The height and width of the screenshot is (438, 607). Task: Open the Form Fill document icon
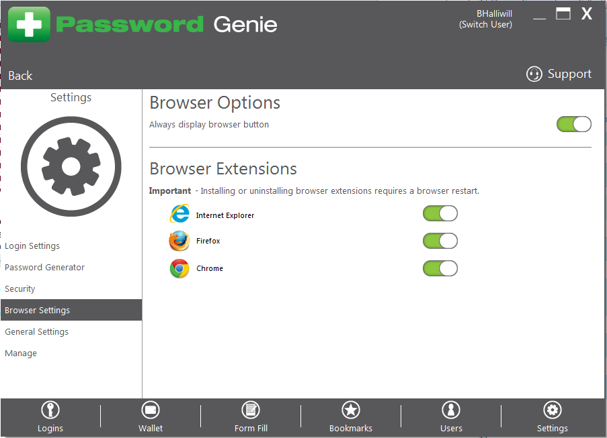coord(251,410)
